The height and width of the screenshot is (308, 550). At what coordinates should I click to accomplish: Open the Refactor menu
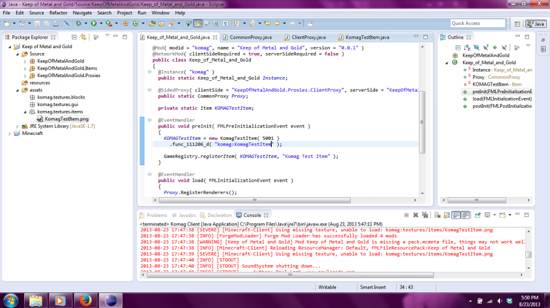(58, 13)
